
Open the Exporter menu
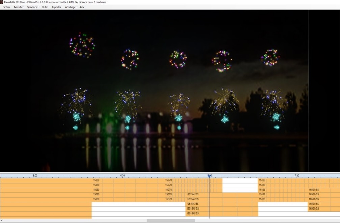(57, 7)
